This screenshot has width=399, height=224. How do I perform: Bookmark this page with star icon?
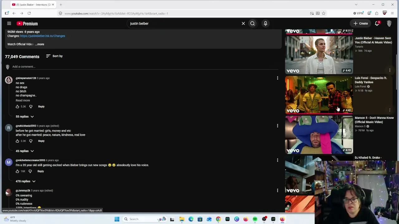click(324, 13)
